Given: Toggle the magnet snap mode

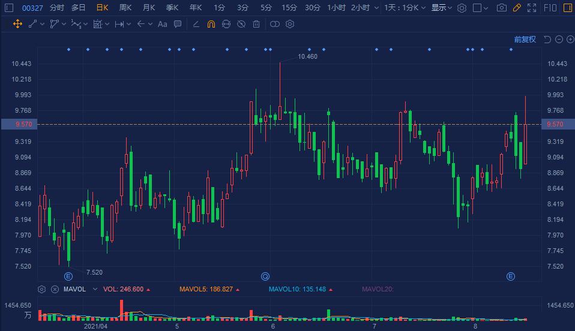Looking at the screenshot, I should 211,24.
